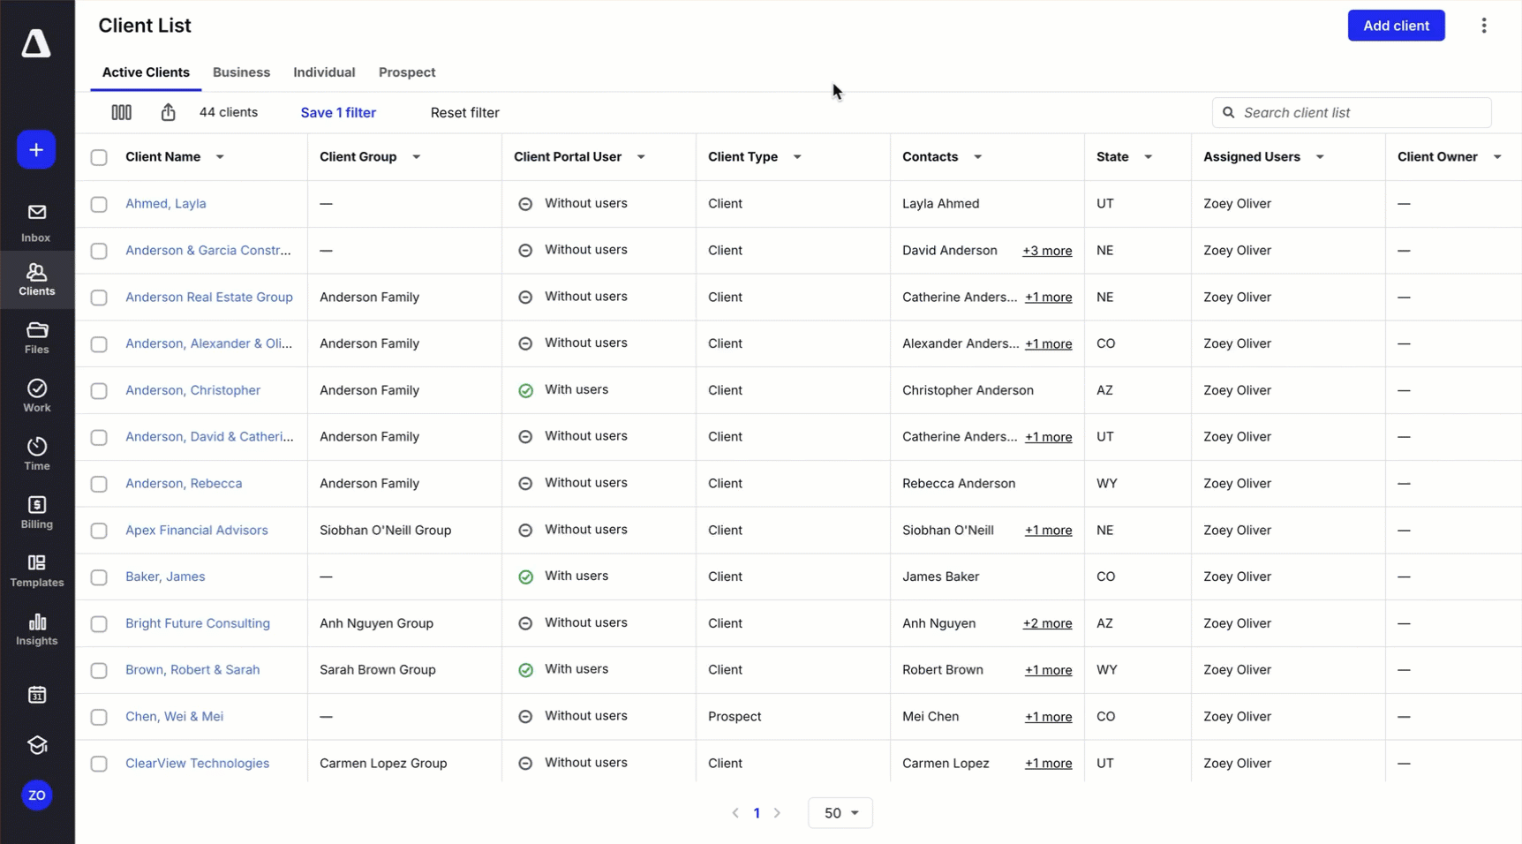Screen dimensions: 1522x844
Task: Open the Billing section icon
Action: coord(36,512)
